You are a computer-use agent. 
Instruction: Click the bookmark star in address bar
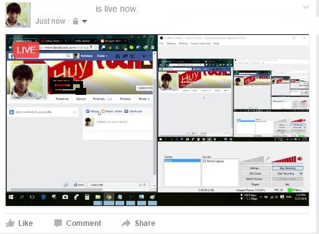coord(96,47)
